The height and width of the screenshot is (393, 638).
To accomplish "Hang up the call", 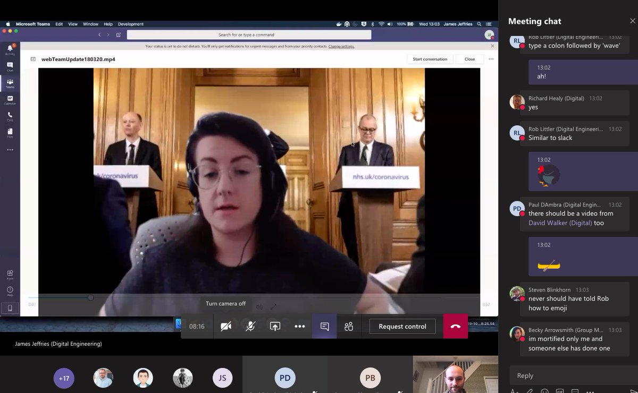I will 456,326.
